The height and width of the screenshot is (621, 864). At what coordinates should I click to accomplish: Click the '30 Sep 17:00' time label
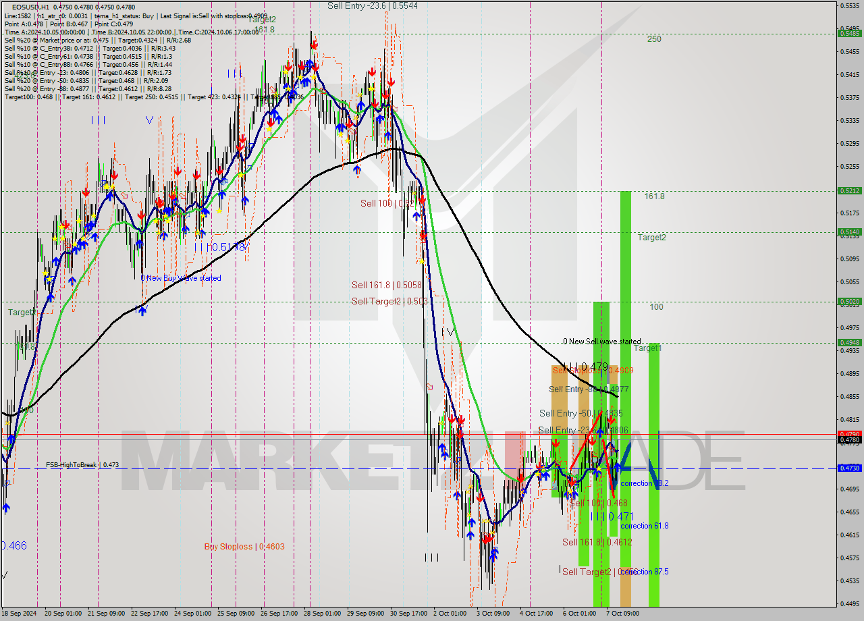(x=408, y=614)
